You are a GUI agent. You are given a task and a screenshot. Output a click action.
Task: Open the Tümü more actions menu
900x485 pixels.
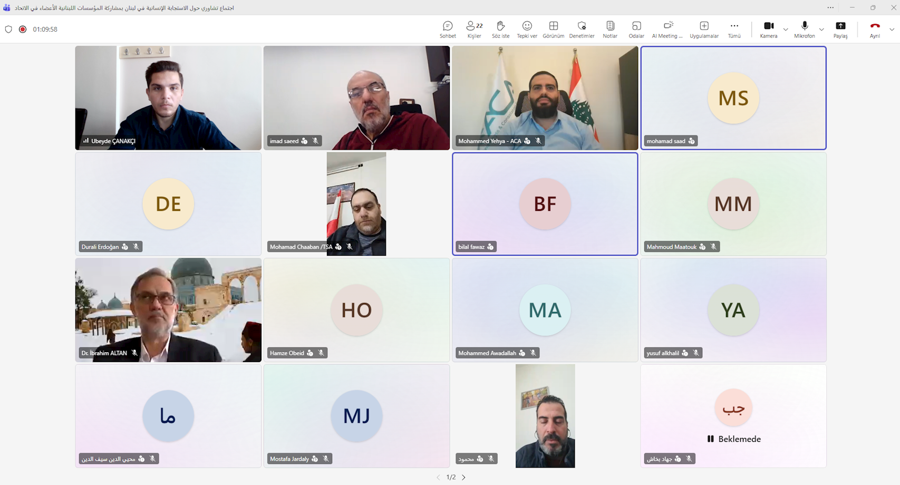pyautogui.click(x=734, y=29)
